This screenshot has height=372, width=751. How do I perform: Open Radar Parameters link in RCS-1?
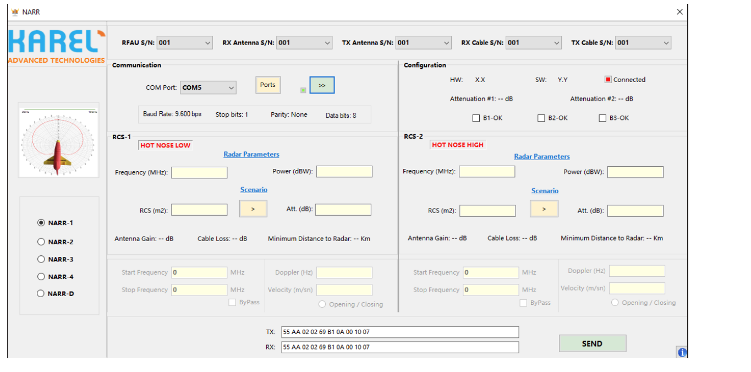pos(251,155)
